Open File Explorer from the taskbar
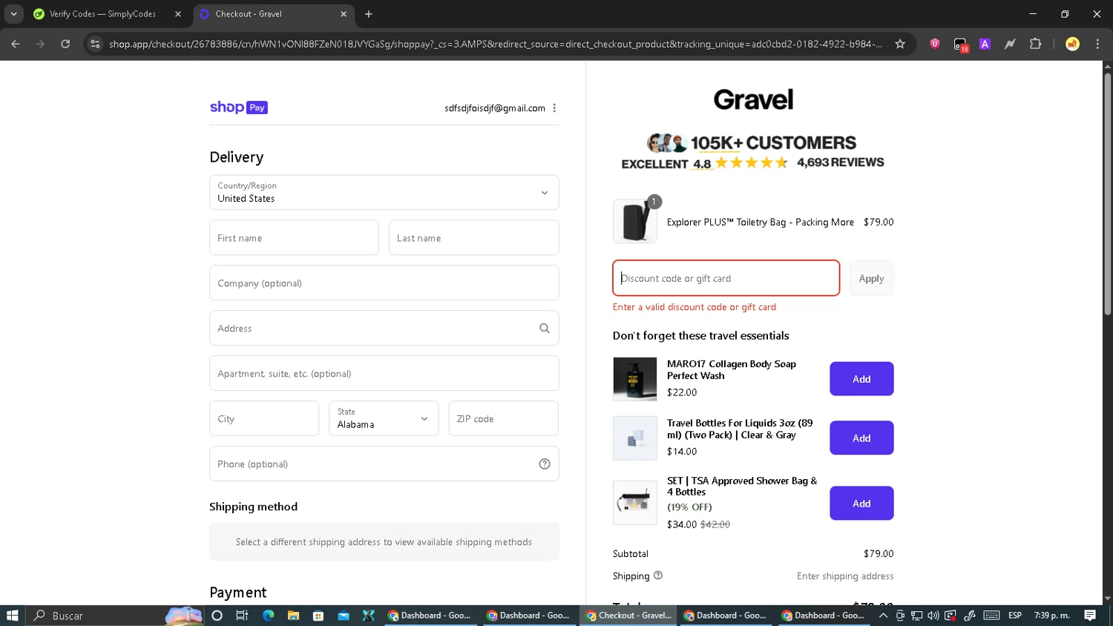 coord(293,616)
